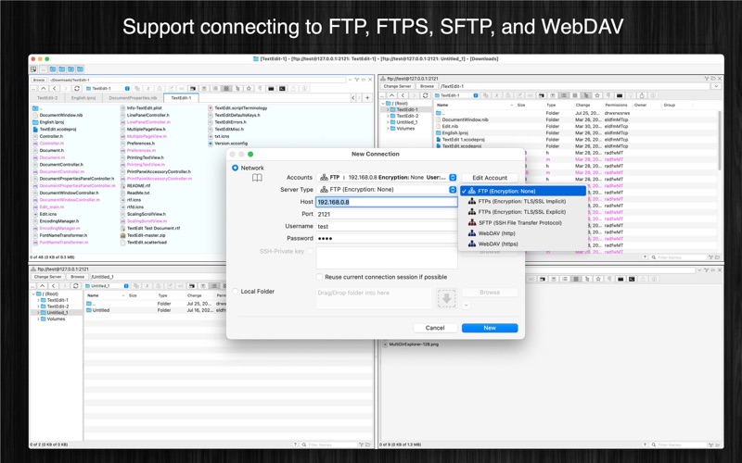Viewport: 742px width, 463px height.
Task: Choose FTPs TLS/SSL Implicit option
Action: (523, 201)
